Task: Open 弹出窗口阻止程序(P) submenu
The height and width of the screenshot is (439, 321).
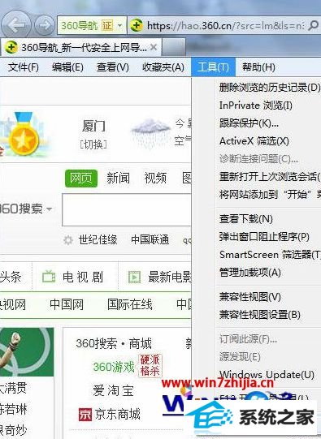Action: [264, 237]
